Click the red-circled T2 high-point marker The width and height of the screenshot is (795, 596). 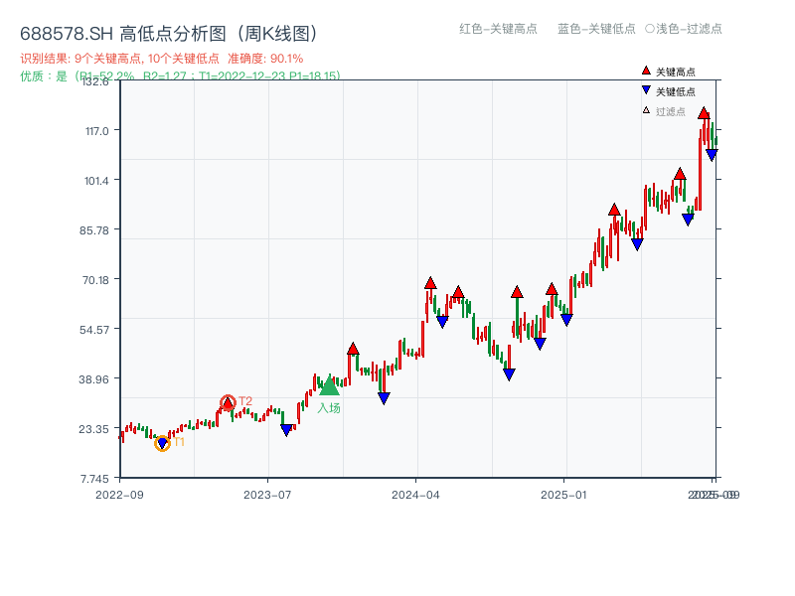coord(229,403)
